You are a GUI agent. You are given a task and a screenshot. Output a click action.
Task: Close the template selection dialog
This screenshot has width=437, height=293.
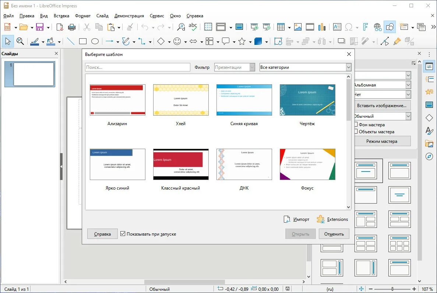point(349,54)
